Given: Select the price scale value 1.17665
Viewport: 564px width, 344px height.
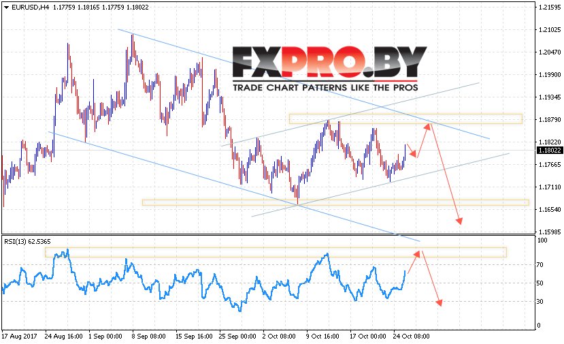Looking at the screenshot, I should pyautogui.click(x=550, y=165).
